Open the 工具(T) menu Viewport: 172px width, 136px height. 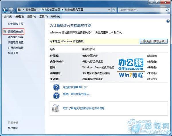point(44,17)
